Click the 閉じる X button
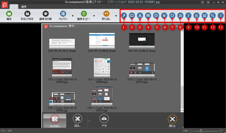Image resolution: width=226 pixels, height=133 pixels. click(x=172, y=121)
